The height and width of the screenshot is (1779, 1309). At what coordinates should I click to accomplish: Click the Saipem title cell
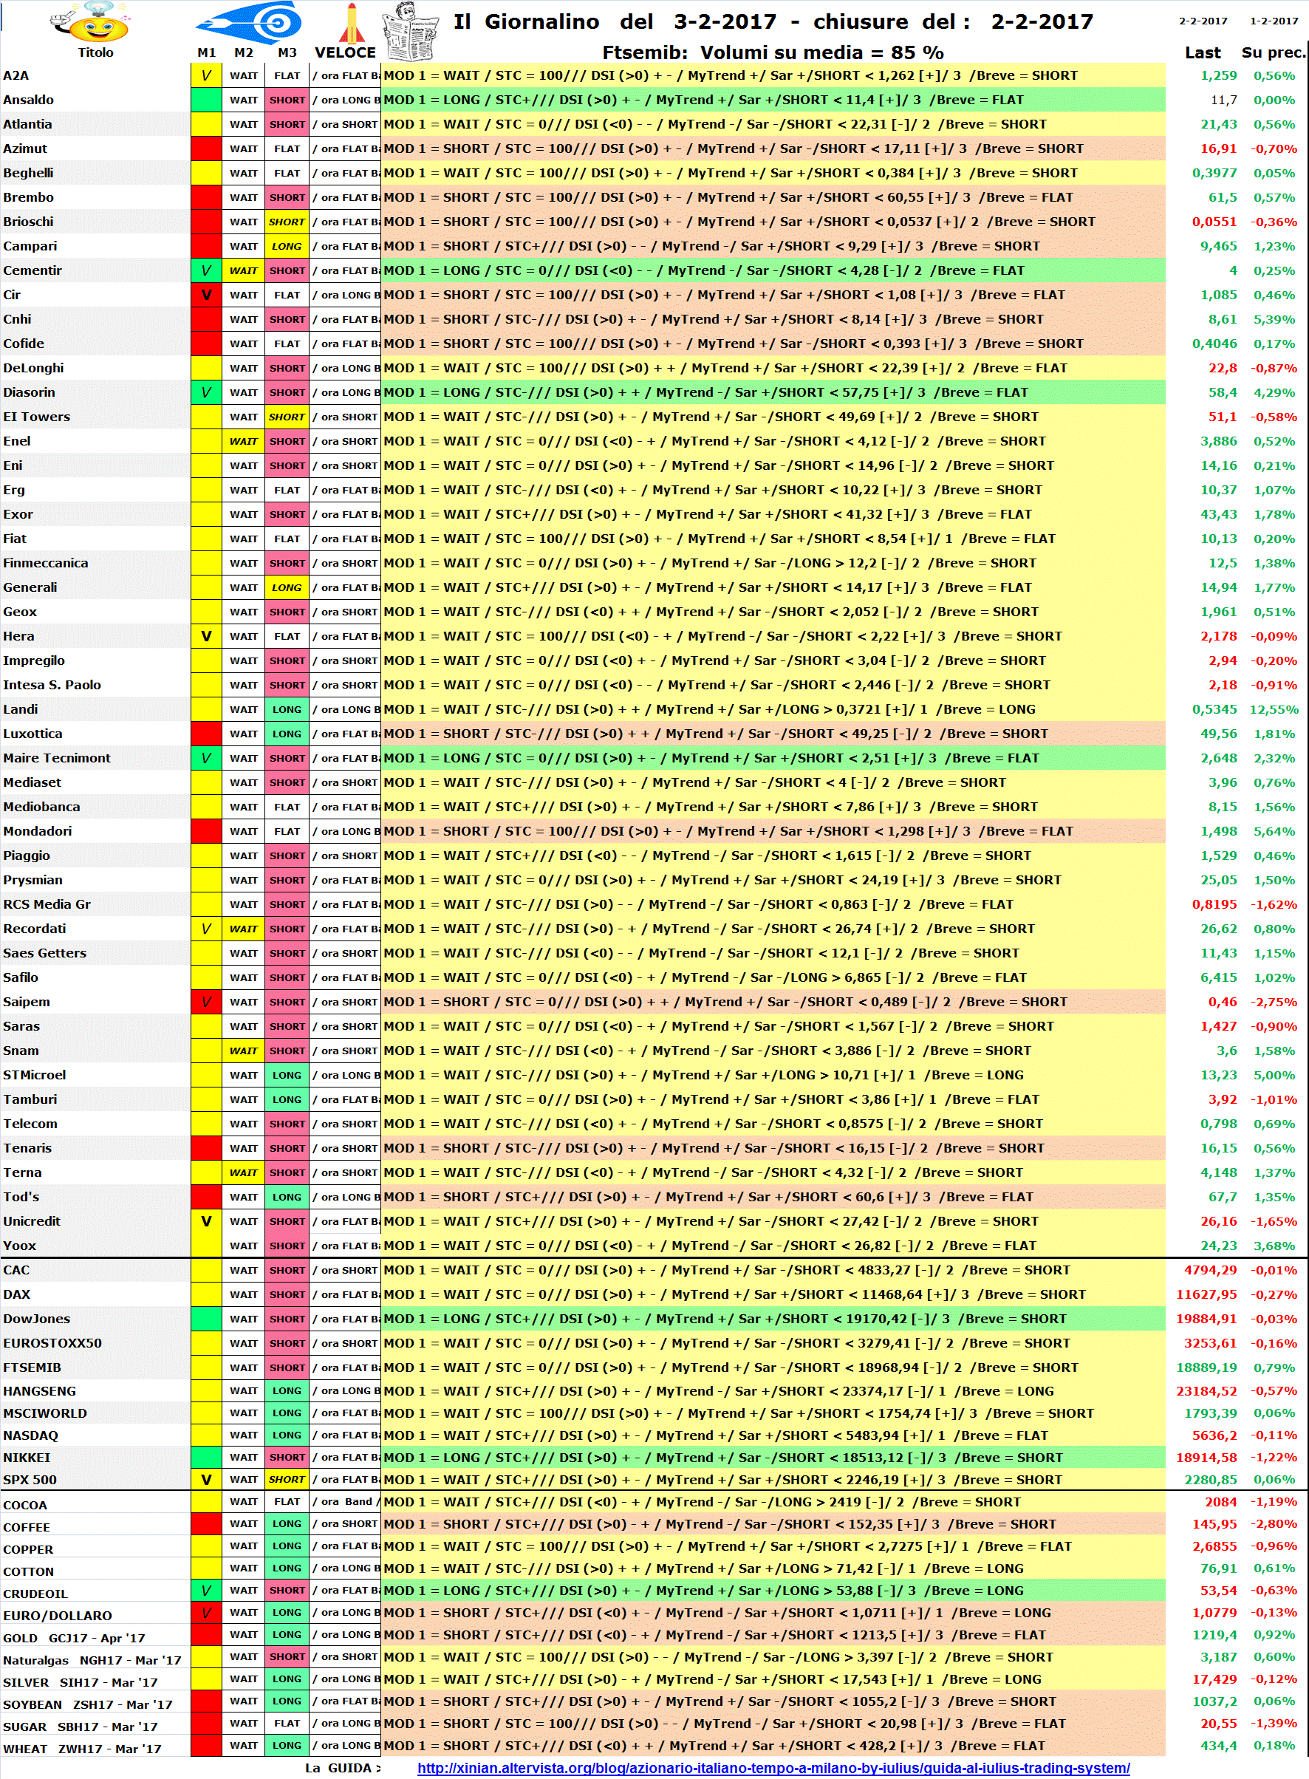pos(95,1002)
